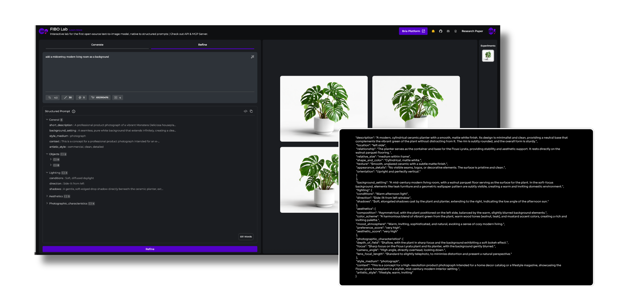The width and height of the screenshot is (625, 308).
Task: Show Structured Prompt info tooltip icon
Action: [x=74, y=111]
